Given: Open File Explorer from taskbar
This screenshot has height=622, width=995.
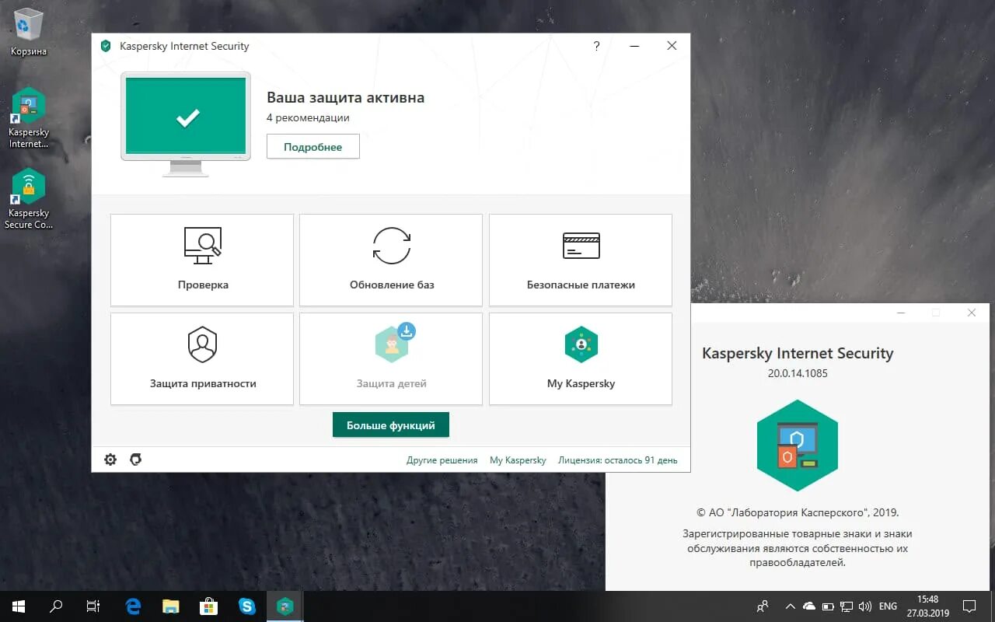Looking at the screenshot, I should click(x=171, y=606).
